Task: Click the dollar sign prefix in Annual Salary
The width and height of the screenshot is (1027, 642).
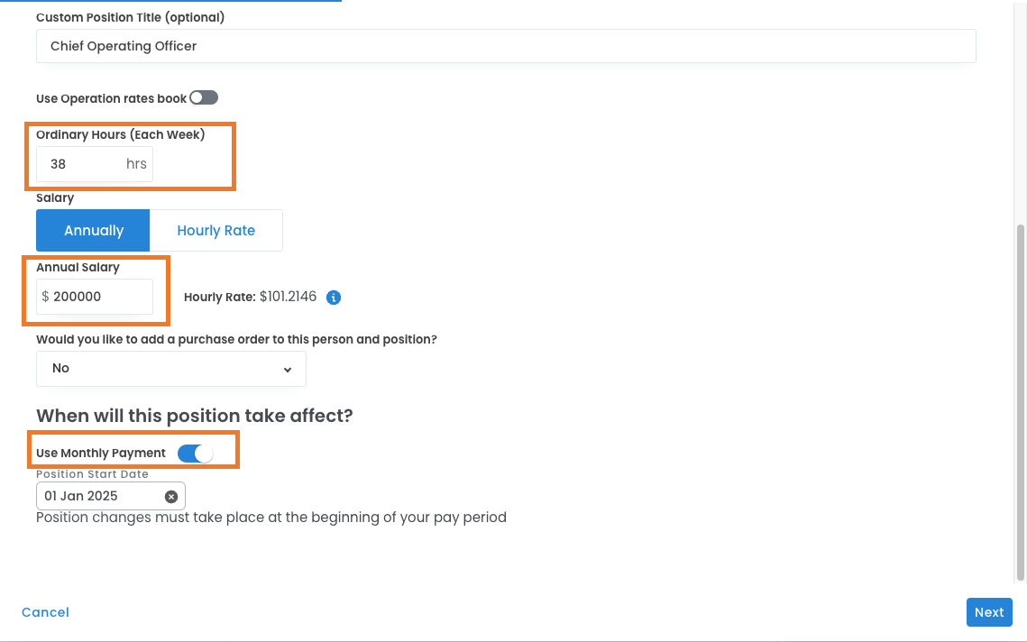Action: (x=45, y=297)
